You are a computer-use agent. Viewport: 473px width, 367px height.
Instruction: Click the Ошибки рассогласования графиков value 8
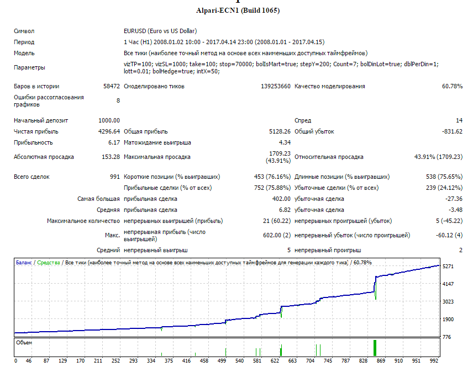[x=118, y=100]
